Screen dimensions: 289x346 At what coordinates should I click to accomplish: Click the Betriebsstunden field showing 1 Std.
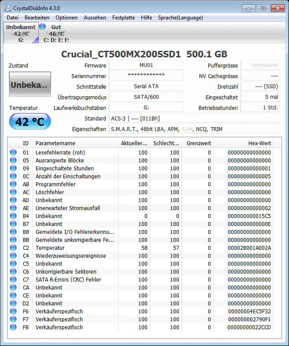click(260, 108)
